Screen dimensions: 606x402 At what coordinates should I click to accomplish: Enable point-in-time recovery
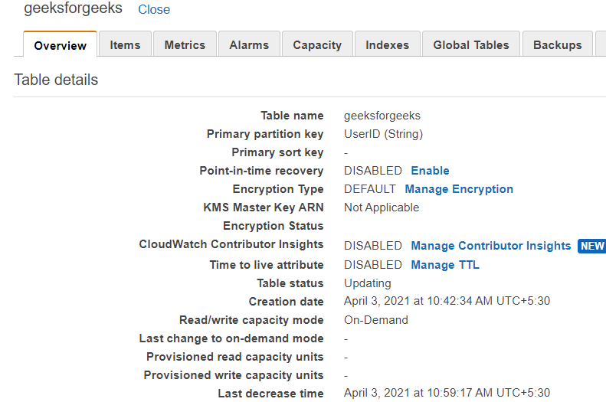430,171
